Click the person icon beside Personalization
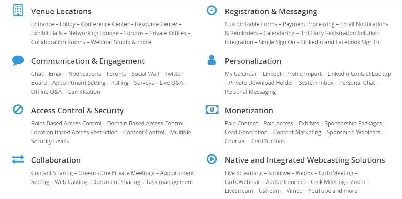The image size is (402, 199). point(211,60)
